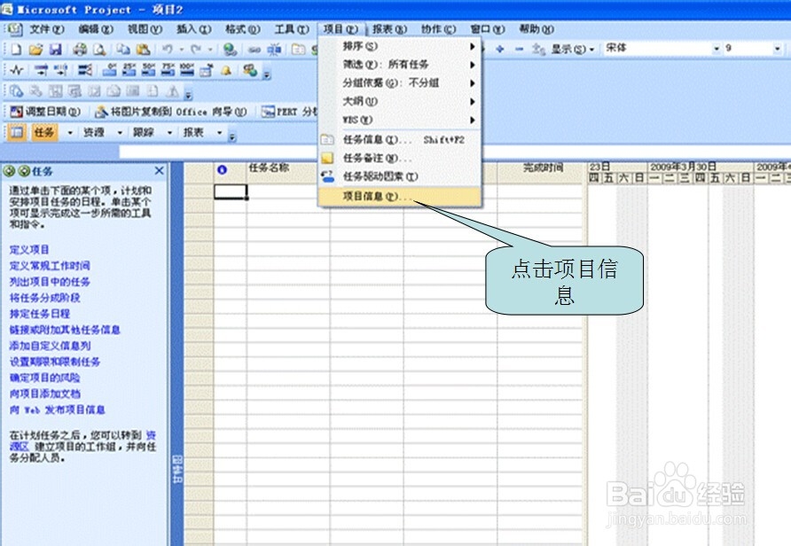Expand the 大纲 (Outline) submenu

[x=400, y=101]
